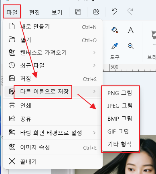
Task: Click the desktop background picture icon
Action: pyautogui.click(x=12, y=132)
